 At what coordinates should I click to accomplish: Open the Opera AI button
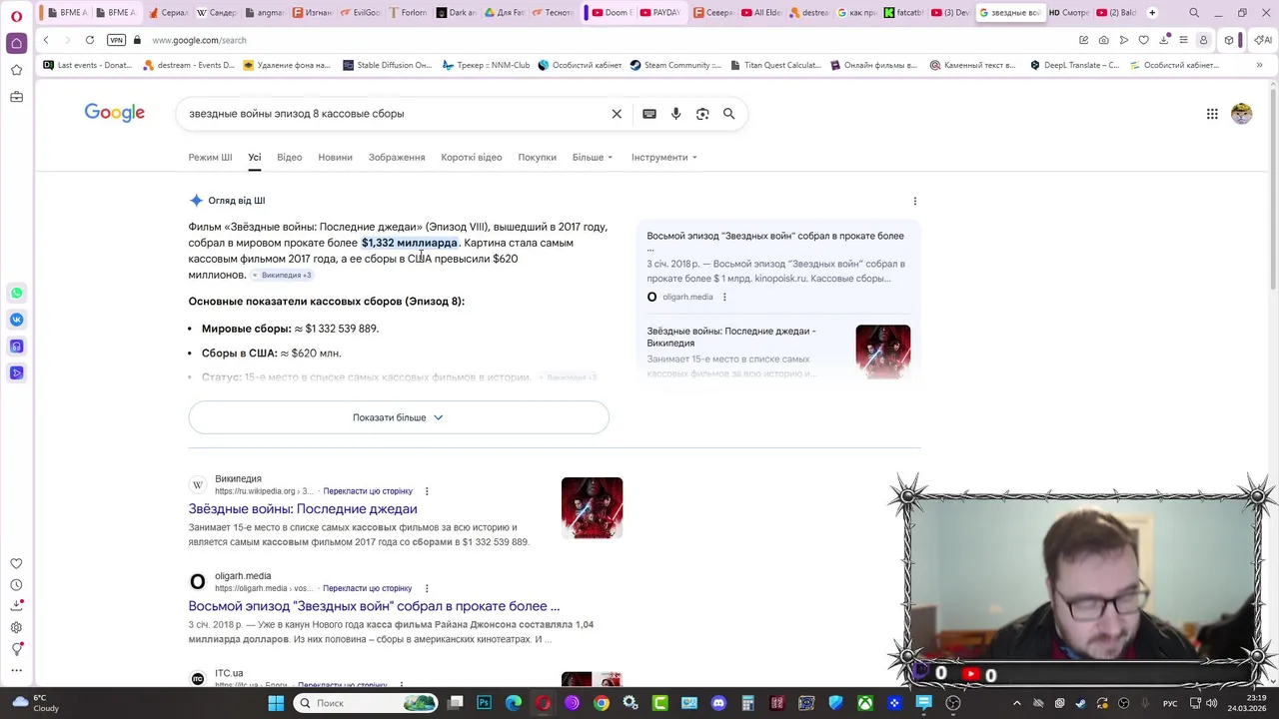pyautogui.click(x=1264, y=40)
